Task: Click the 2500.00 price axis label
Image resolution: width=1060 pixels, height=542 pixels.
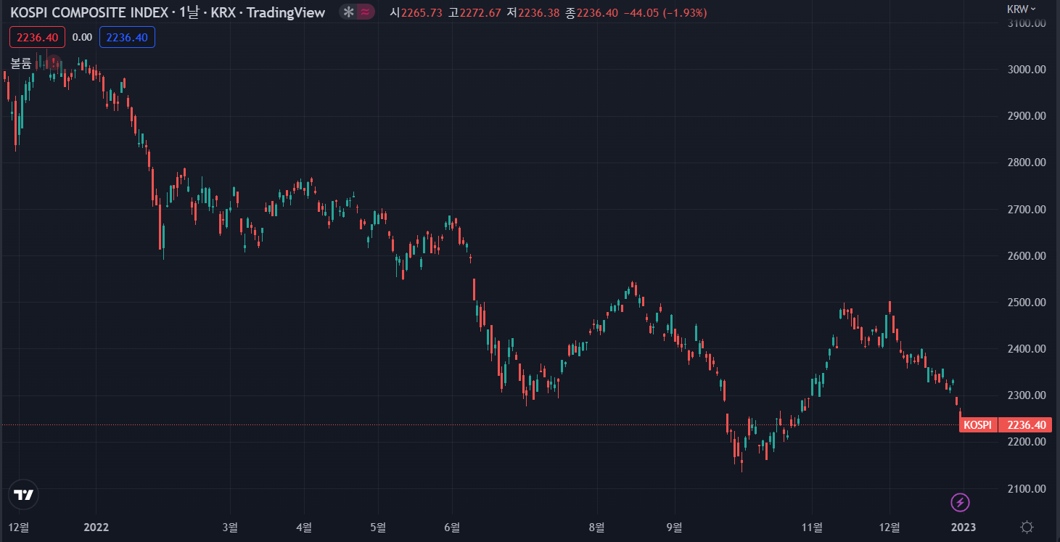Action: coord(1025,303)
